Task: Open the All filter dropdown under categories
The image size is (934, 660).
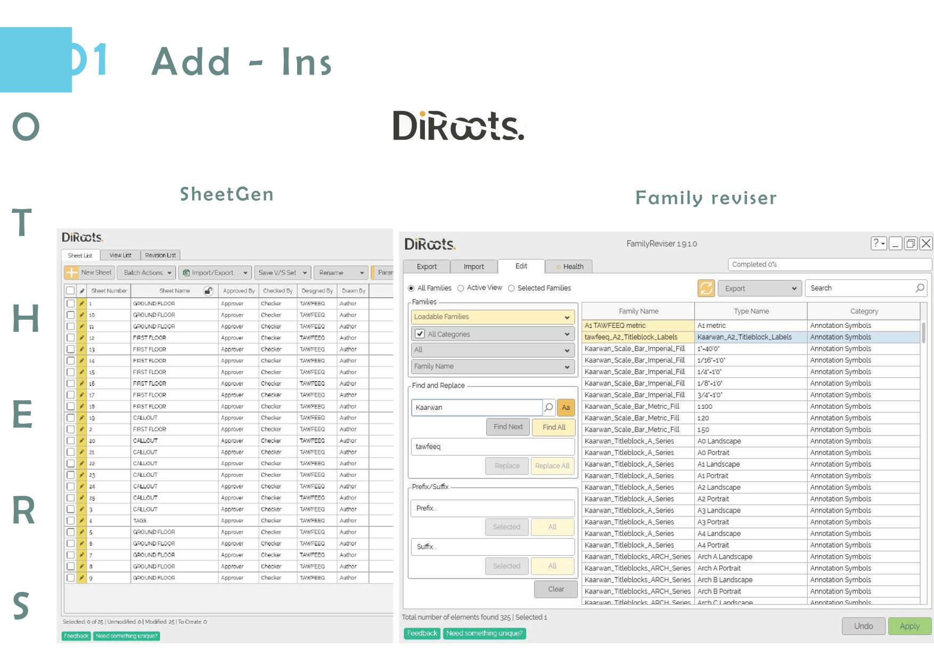Action: point(493,350)
